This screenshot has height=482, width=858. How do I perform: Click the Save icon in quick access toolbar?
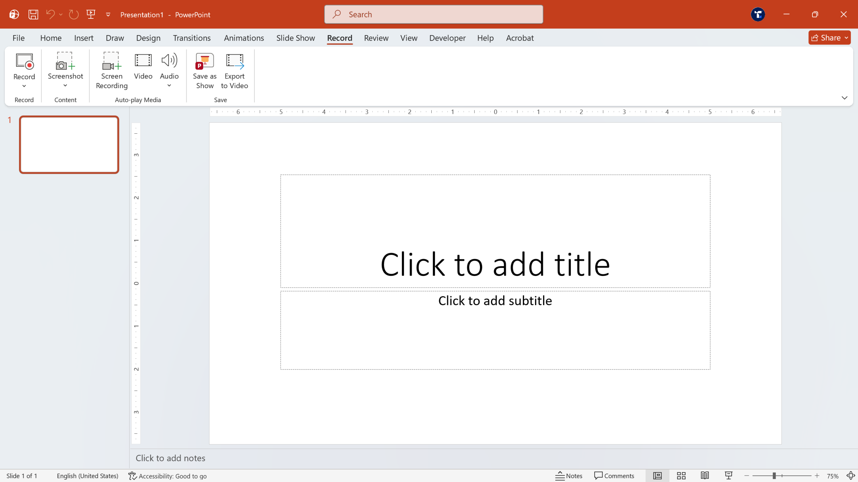(33, 14)
